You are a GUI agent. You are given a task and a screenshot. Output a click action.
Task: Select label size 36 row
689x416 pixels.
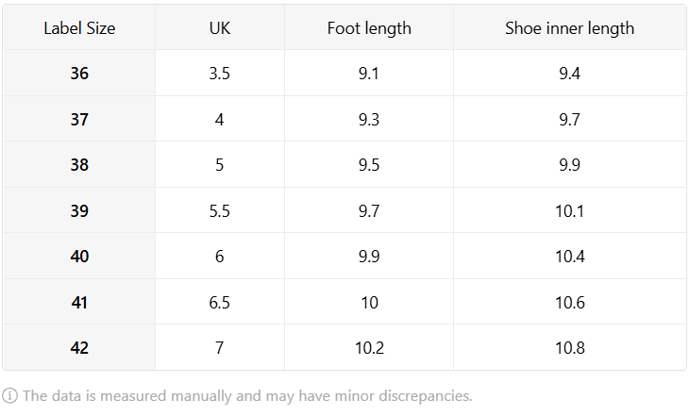point(344,73)
